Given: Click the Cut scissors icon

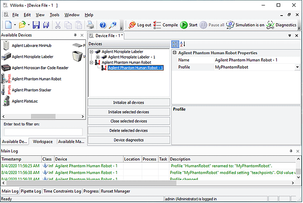Looking at the screenshot, I should coord(58,25).
